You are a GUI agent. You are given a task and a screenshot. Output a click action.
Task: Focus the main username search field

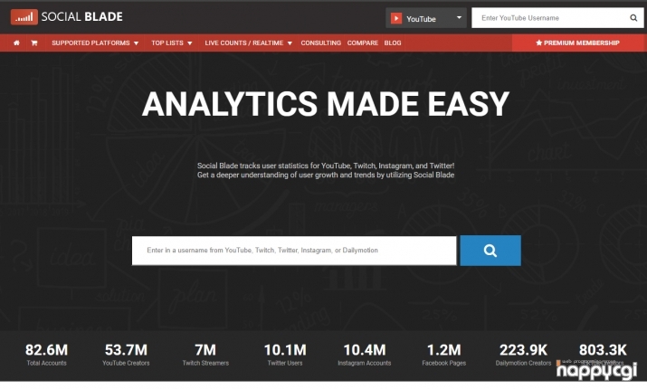pyautogui.click(x=294, y=251)
